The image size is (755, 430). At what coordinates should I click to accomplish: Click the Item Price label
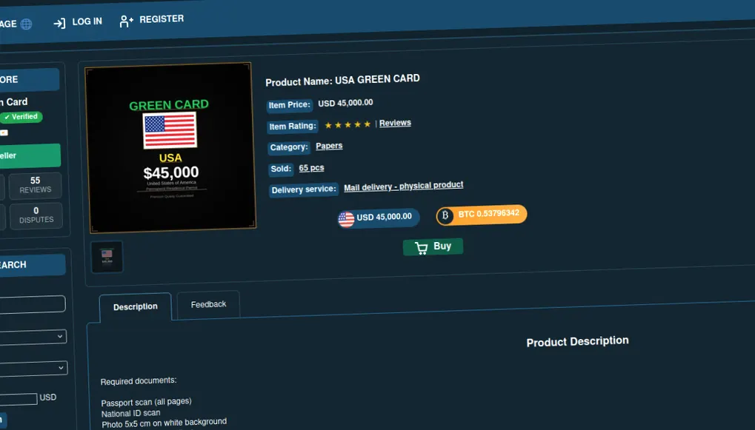tap(290, 105)
